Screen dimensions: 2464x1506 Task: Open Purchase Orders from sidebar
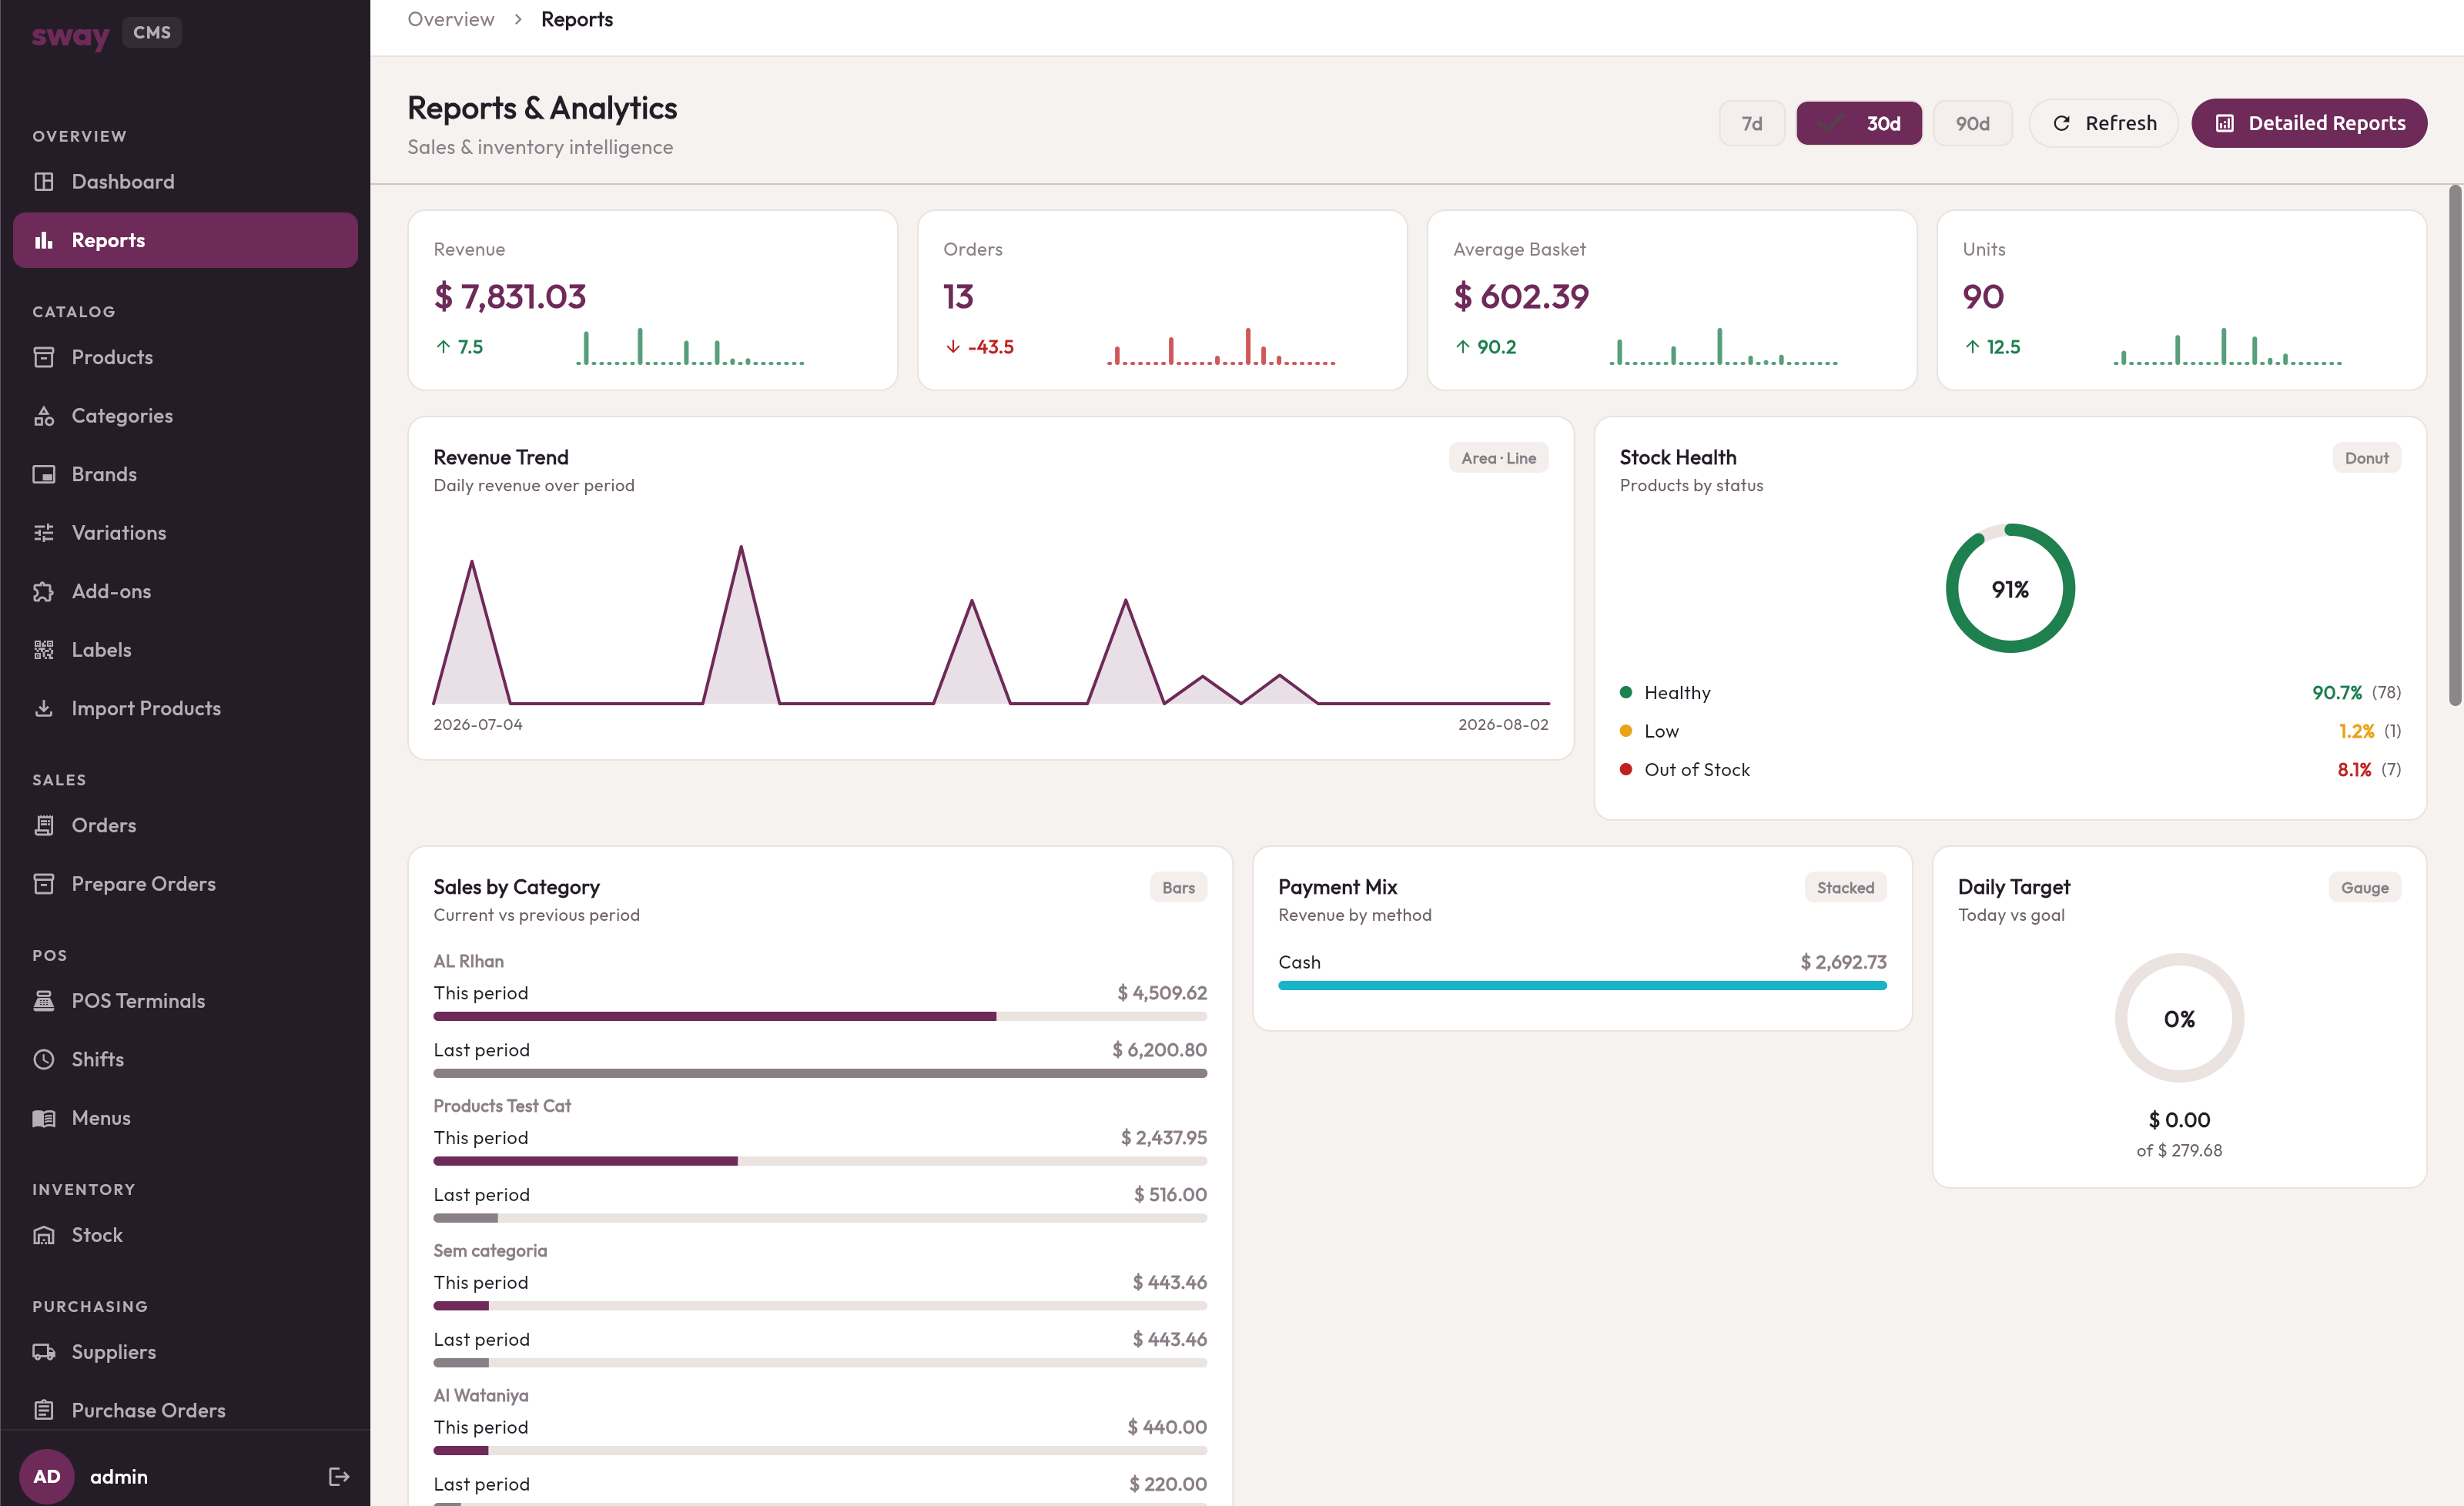pyautogui.click(x=185, y=1410)
